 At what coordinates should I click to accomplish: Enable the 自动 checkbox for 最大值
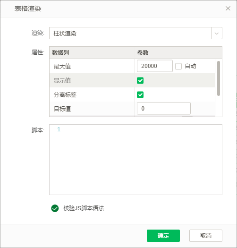[178, 66]
